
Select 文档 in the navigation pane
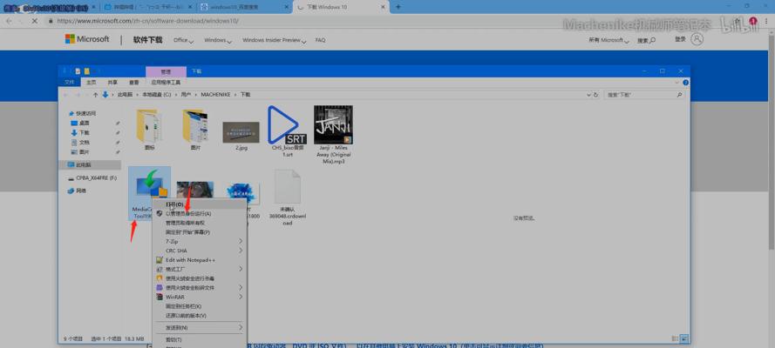click(x=84, y=143)
